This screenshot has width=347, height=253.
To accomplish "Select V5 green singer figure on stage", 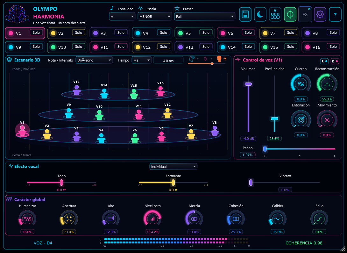I will tap(135, 138).
